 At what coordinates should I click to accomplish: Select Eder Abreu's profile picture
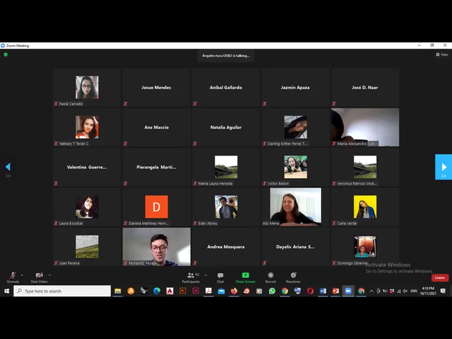tap(226, 207)
